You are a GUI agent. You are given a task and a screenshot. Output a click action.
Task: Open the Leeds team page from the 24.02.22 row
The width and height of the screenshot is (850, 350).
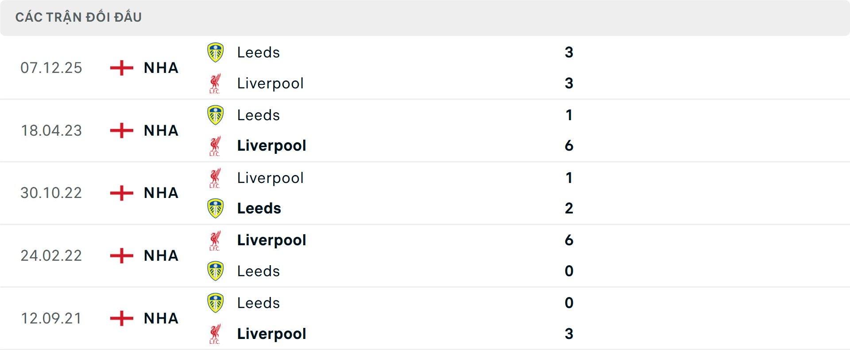[258, 271]
